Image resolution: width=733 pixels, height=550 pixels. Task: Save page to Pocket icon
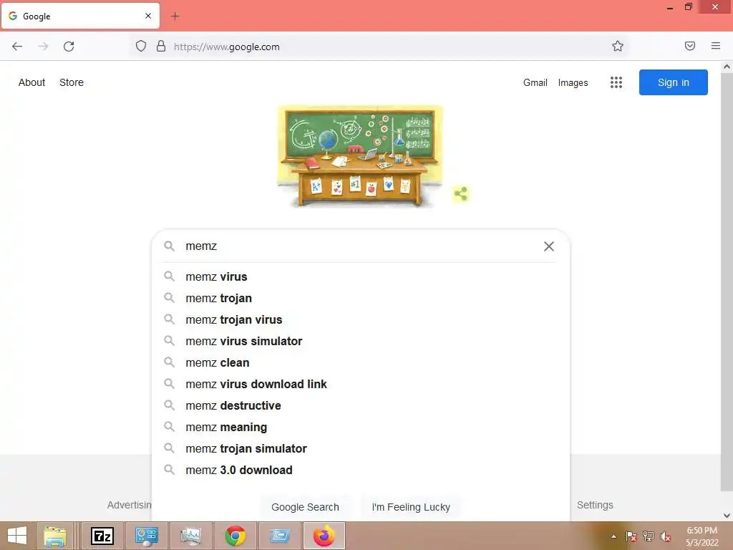coord(689,46)
